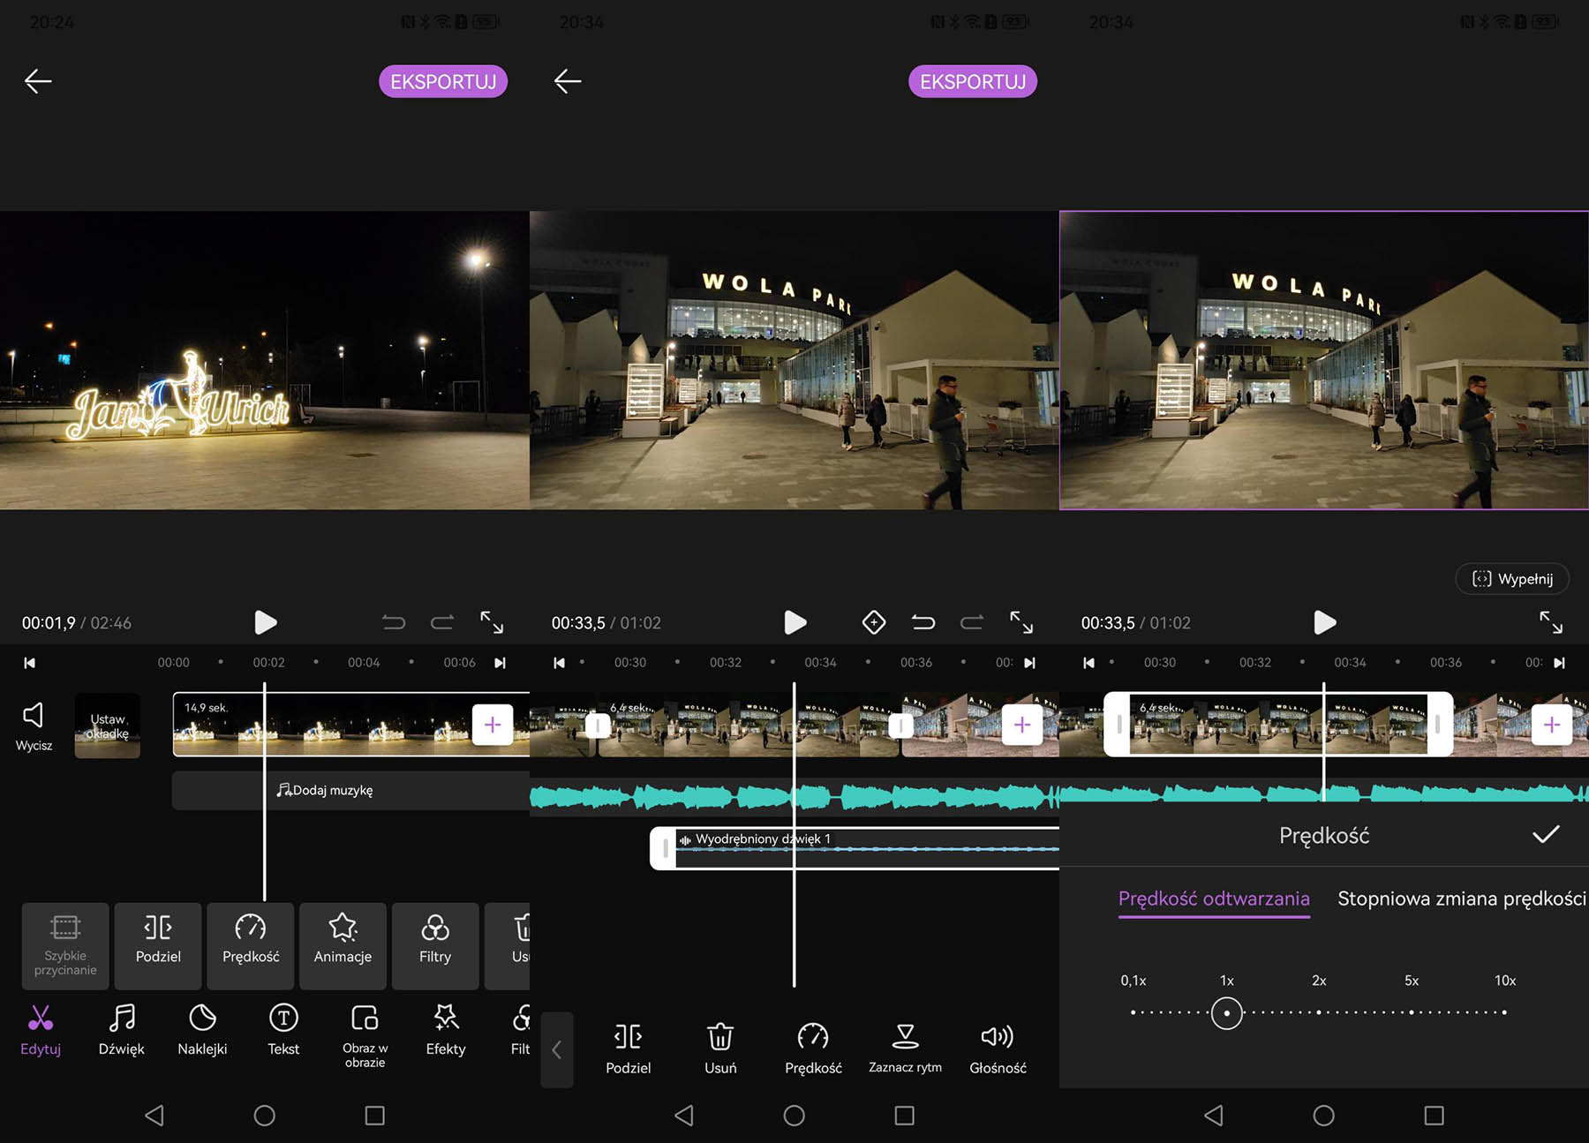The image size is (1589, 1143).
Task: Open fullscreen preview on the right screen
Action: tap(1551, 622)
